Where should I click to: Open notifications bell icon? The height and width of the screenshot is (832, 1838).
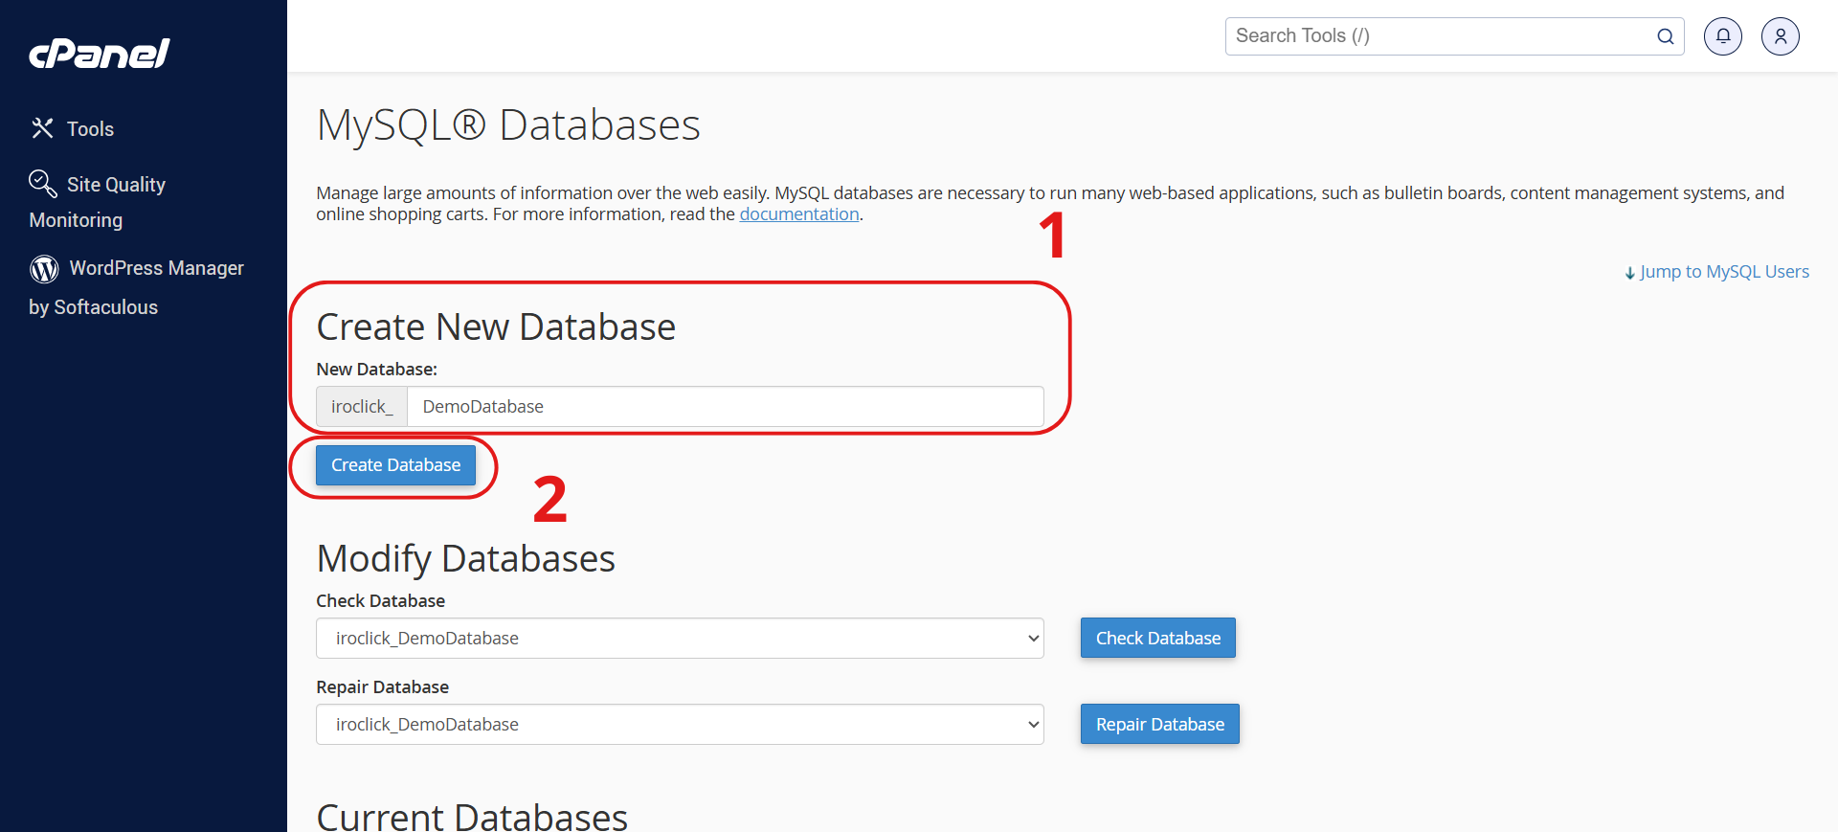(x=1723, y=36)
